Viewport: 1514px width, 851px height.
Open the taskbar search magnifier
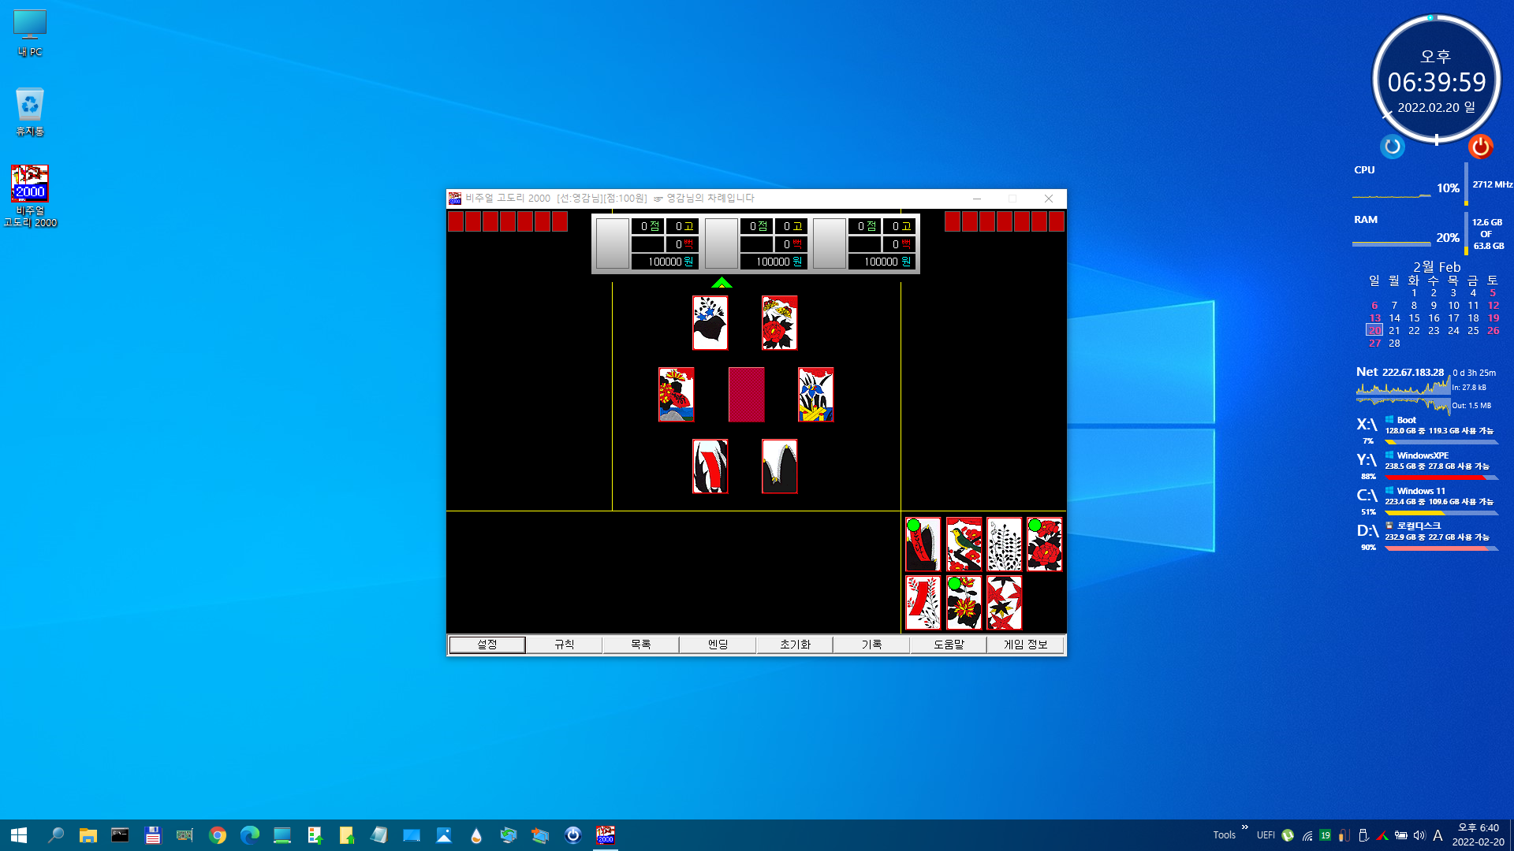click(55, 835)
